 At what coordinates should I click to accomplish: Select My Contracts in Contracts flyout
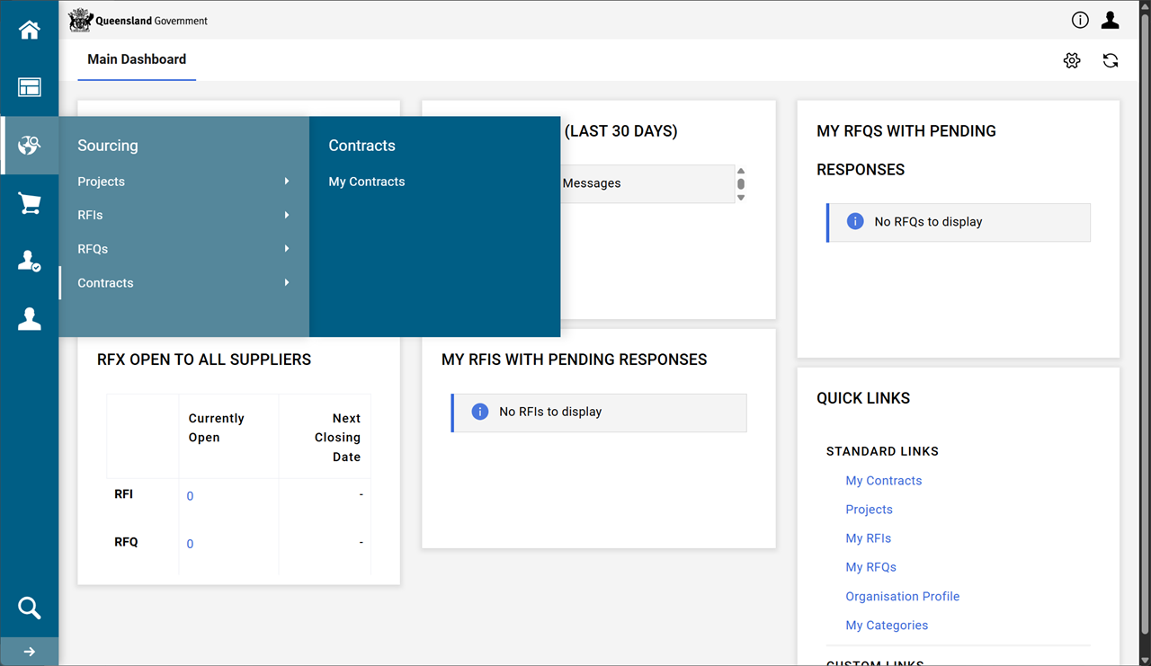click(x=367, y=182)
